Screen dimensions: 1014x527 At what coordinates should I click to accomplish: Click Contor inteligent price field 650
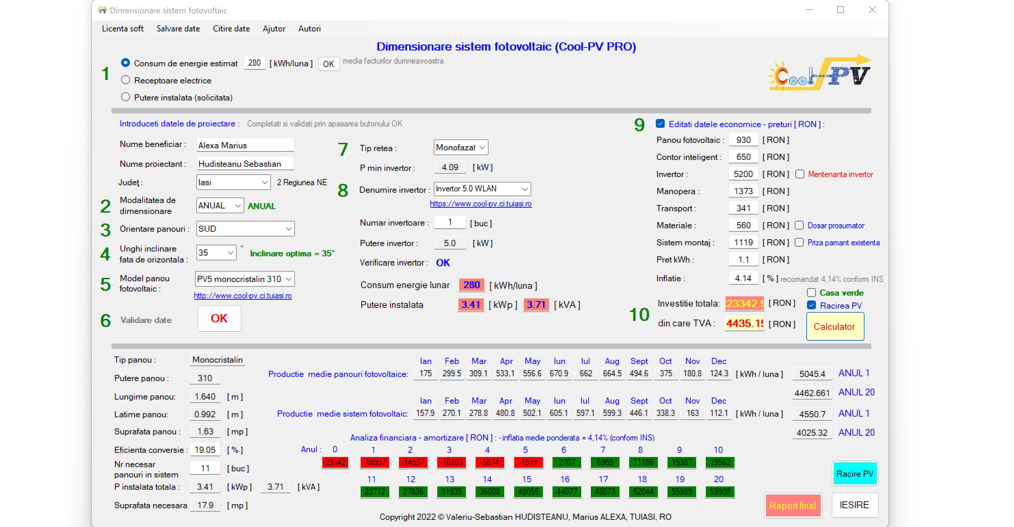tap(743, 157)
